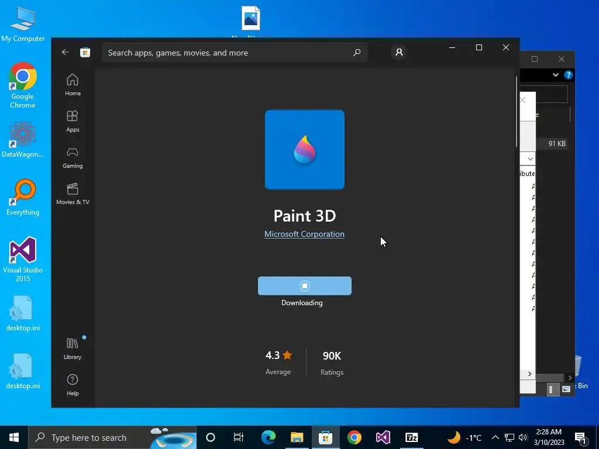Select the bitmap image file on desktop
Image resolution: width=599 pixels, height=449 pixels.
pos(250,19)
